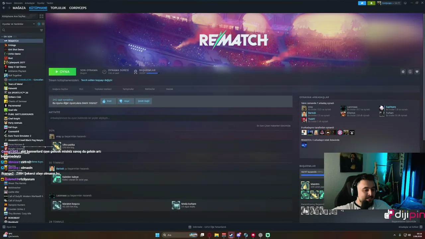Open File Explorer from the taskbar
The image size is (425, 239).
pyautogui.click(x=216, y=235)
